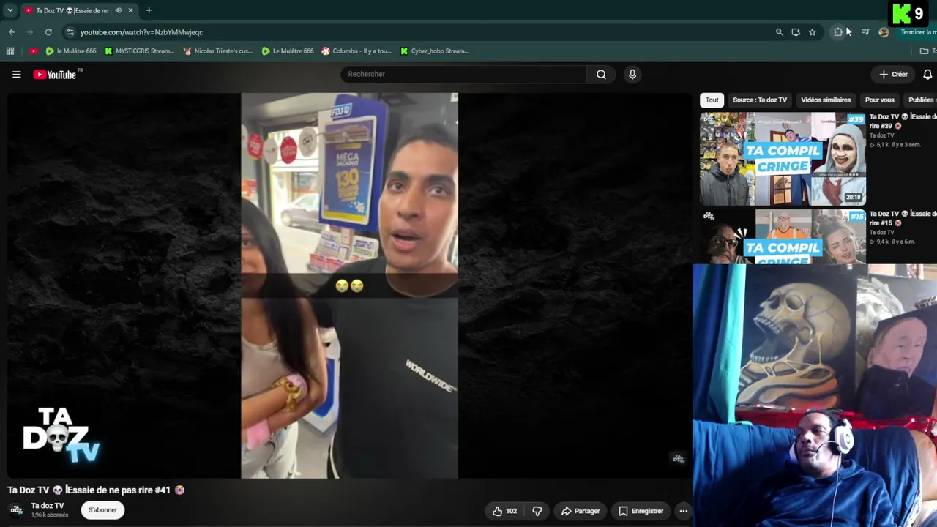The width and height of the screenshot is (937, 527).
Task: Click the video player to pause
Action: pos(349,285)
